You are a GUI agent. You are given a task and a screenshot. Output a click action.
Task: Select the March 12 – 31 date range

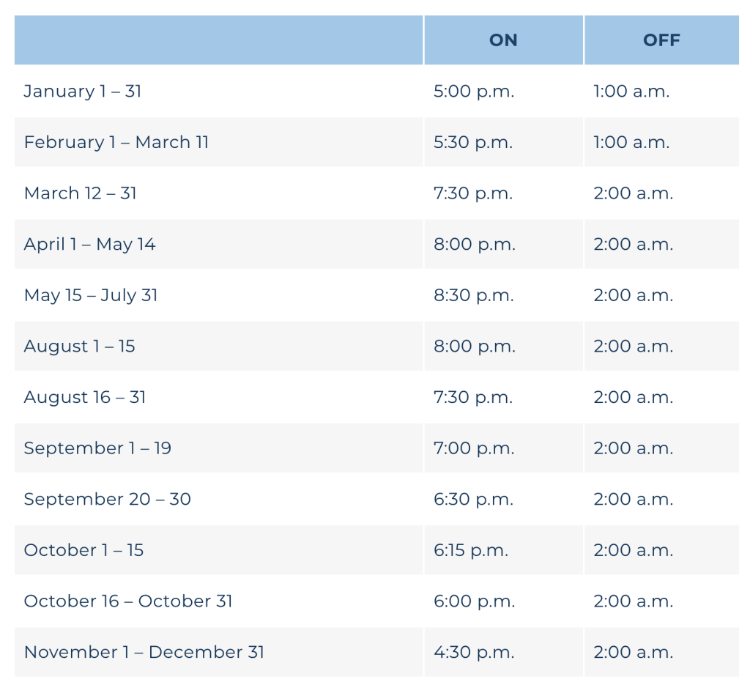81,193
